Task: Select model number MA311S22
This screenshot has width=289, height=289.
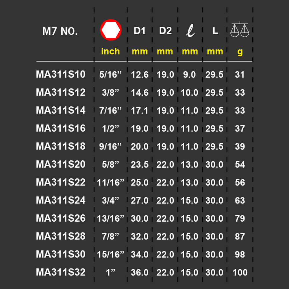Action: [x=61, y=182]
